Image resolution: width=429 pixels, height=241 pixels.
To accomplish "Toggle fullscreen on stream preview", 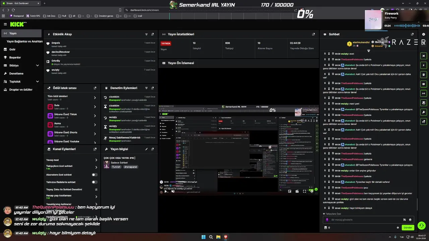I will (x=304, y=191).
